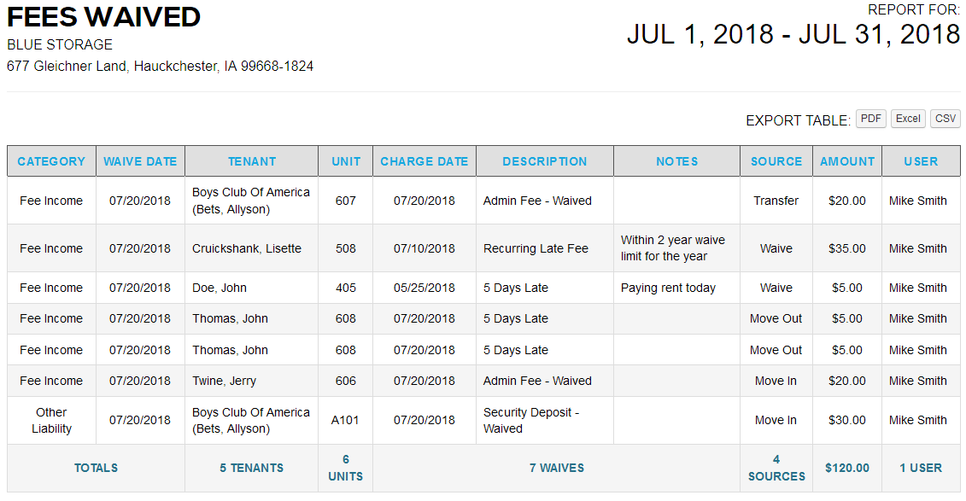Sort by the TENANT column header

tap(251, 160)
